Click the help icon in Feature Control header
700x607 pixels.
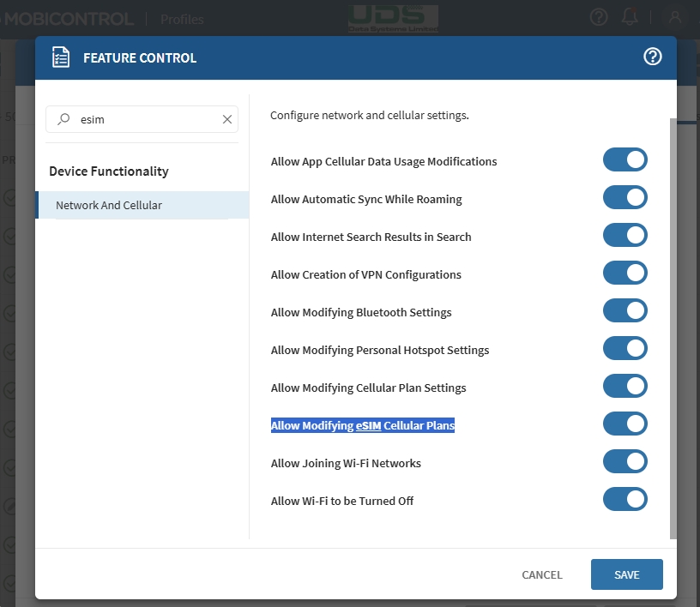653,57
